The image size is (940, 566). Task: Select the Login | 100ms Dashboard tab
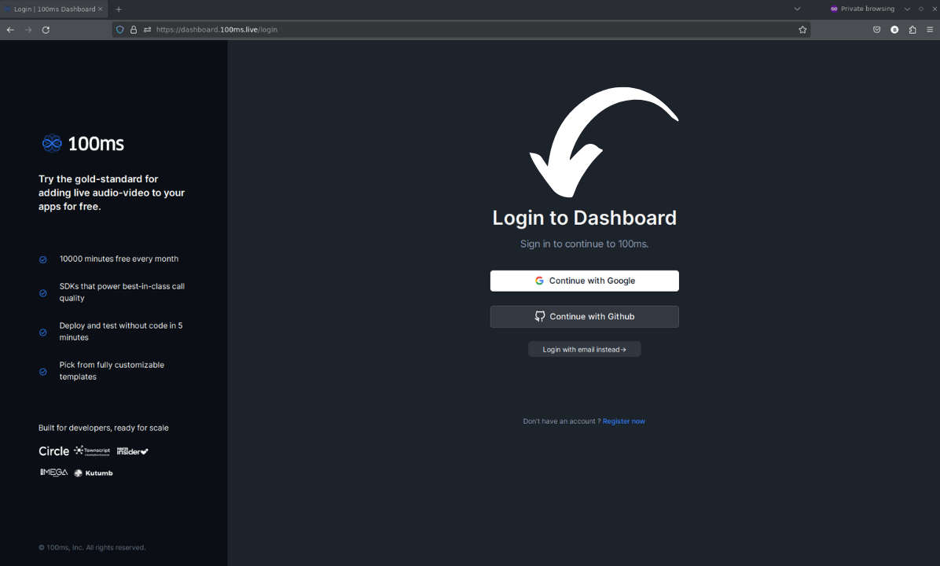coord(54,9)
